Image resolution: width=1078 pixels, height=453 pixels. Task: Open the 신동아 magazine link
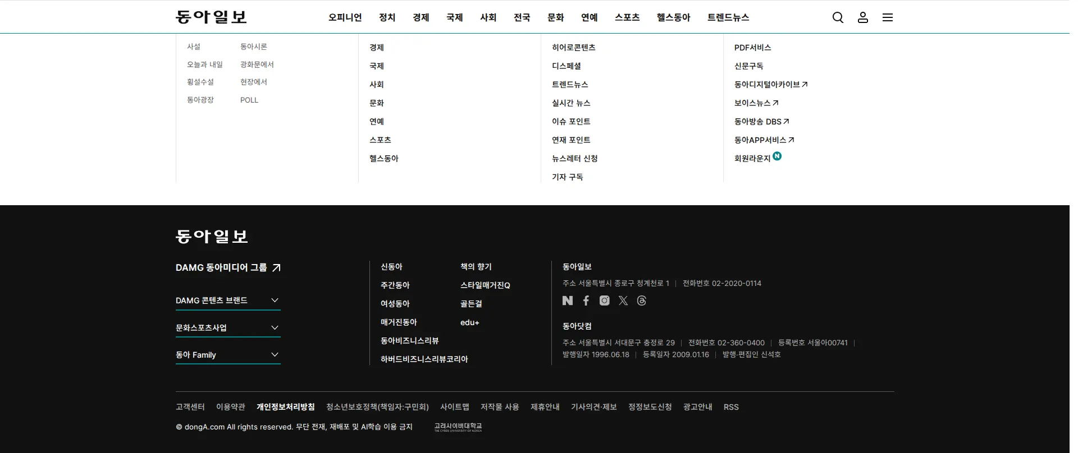392,267
